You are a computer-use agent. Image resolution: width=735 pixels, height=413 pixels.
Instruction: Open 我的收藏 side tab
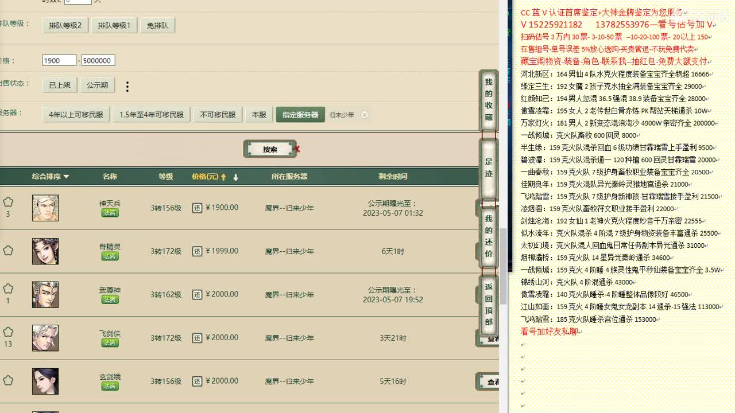click(489, 100)
